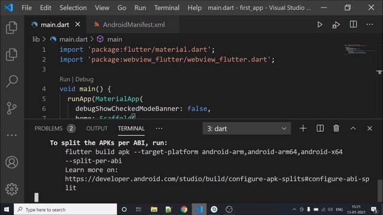Viewport: 383px width, 215px height.
Task: Maximize the panel with up chevron
Action: tap(353, 128)
